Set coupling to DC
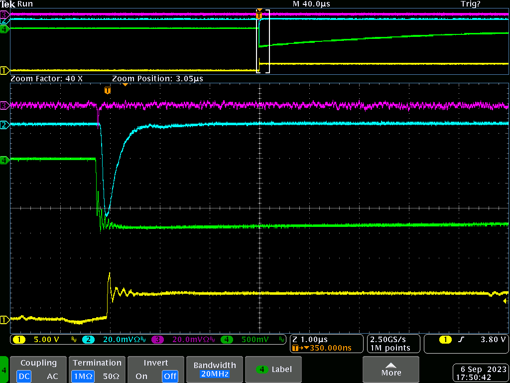 click(x=24, y=376)
